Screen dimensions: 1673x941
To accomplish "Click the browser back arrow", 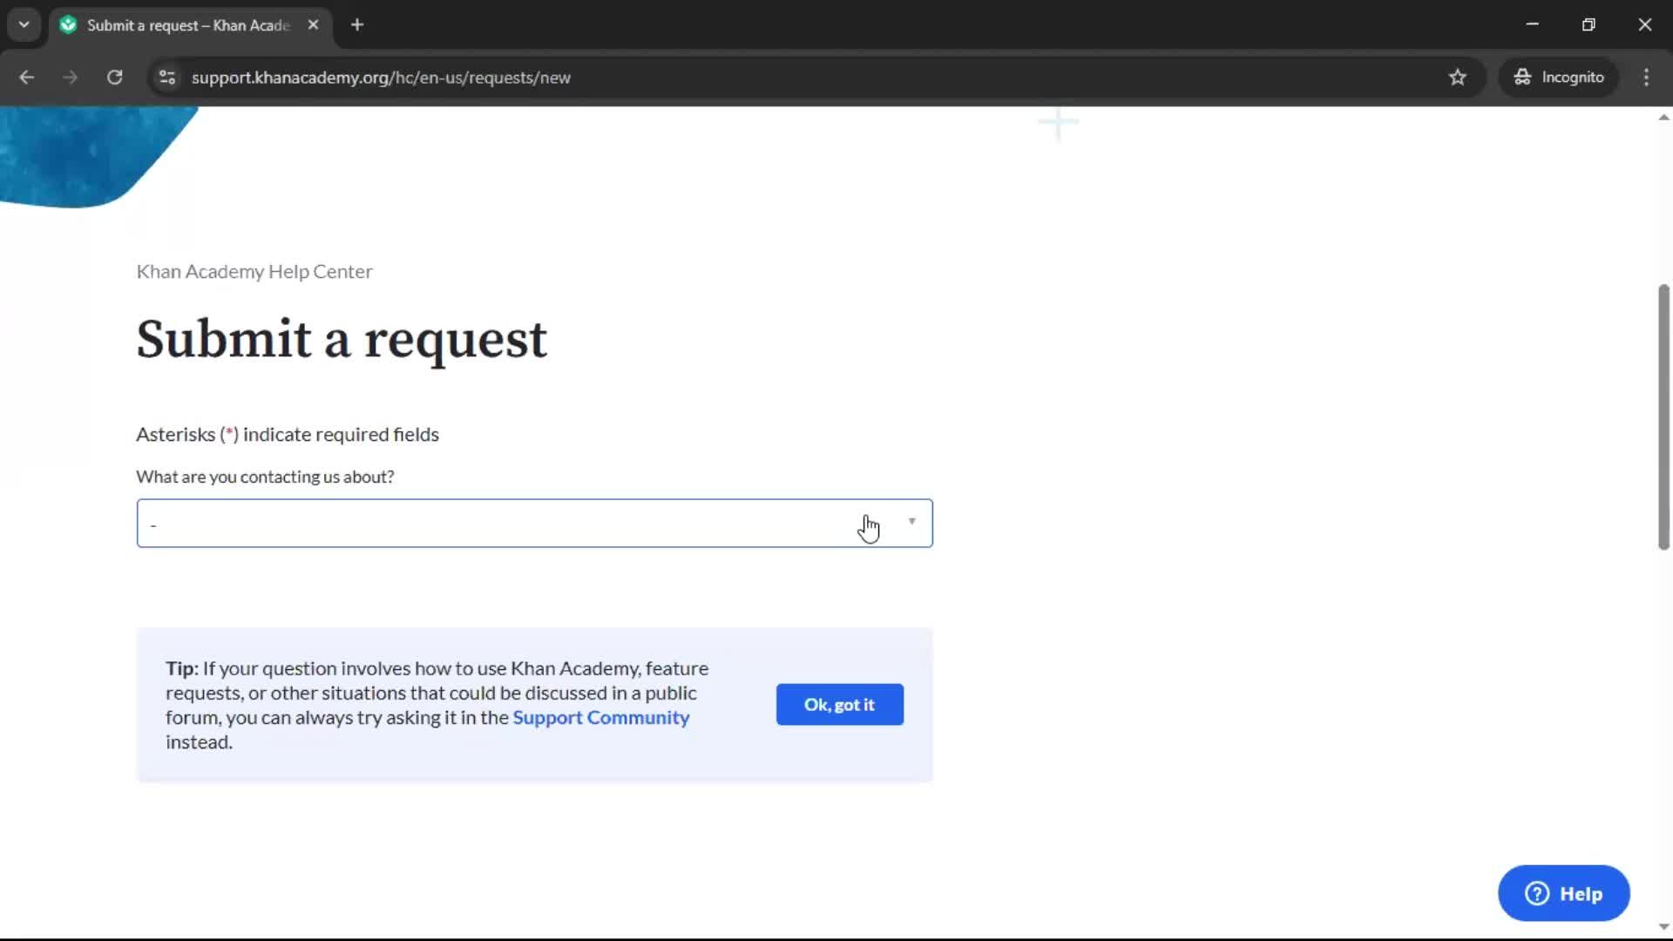I will 27,78.
